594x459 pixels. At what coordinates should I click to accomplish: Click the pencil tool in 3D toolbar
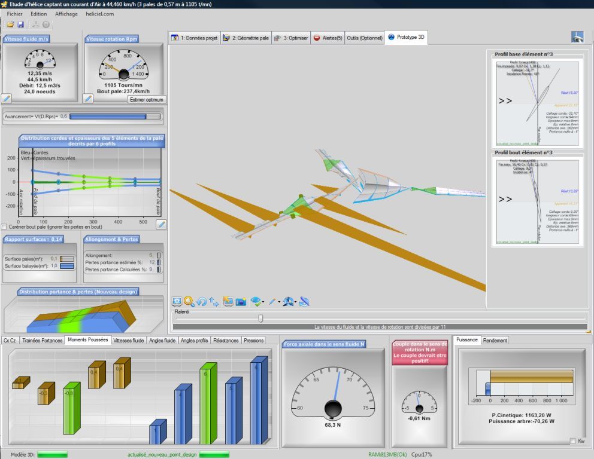pyautogui.click(x=272, y=301)
